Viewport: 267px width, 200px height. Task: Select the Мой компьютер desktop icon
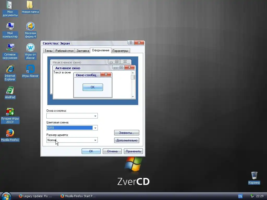pos(10,30)
